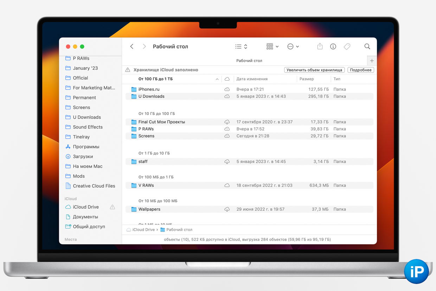
Task: Select the Рабочий стол tab
Action: 249,61
